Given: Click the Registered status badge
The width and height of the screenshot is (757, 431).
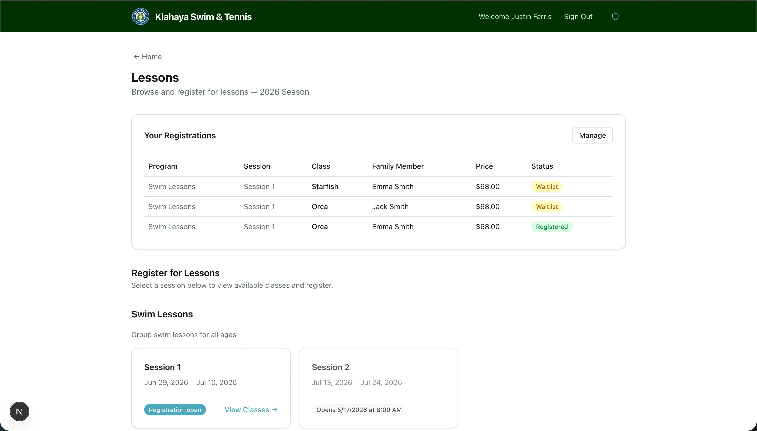Looking at the screenshot, I should [552, 227].
